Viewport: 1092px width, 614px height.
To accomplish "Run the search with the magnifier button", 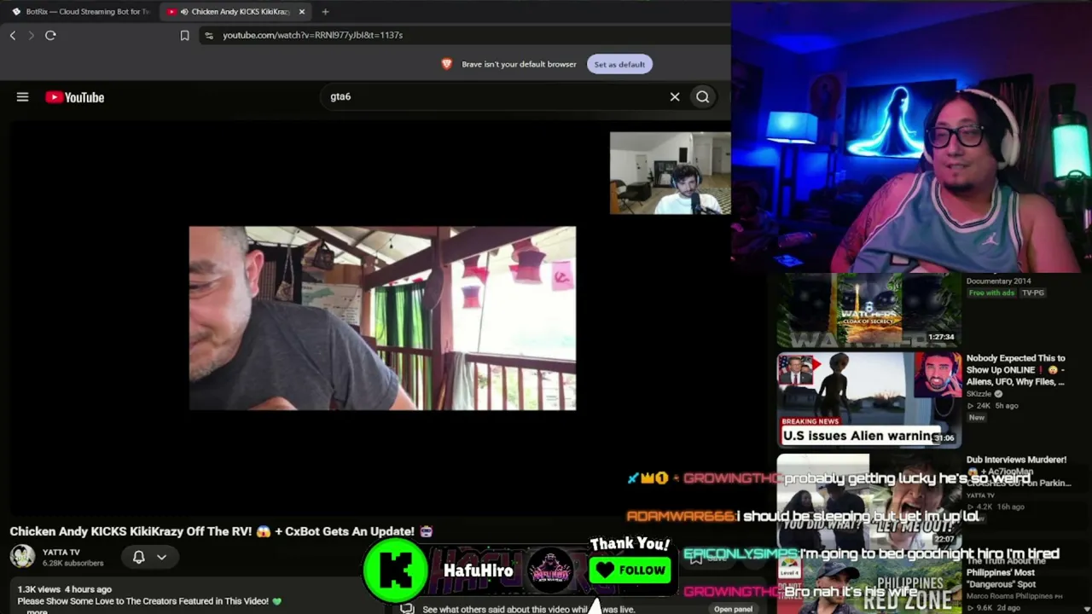I will (702, 97).
